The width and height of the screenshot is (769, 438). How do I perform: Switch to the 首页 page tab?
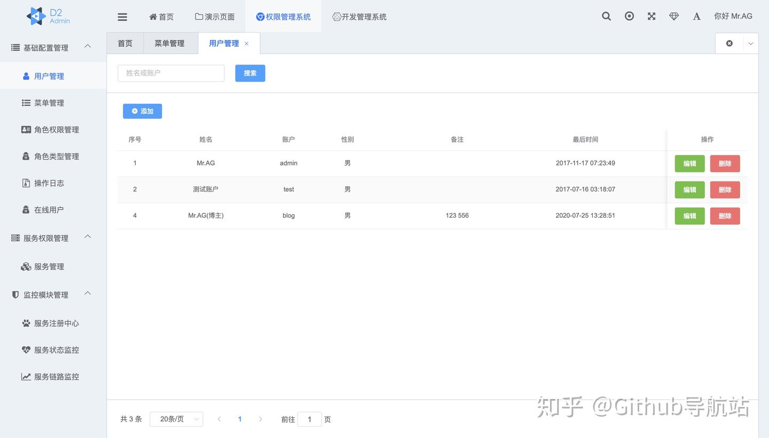click(x=125, y=43)
